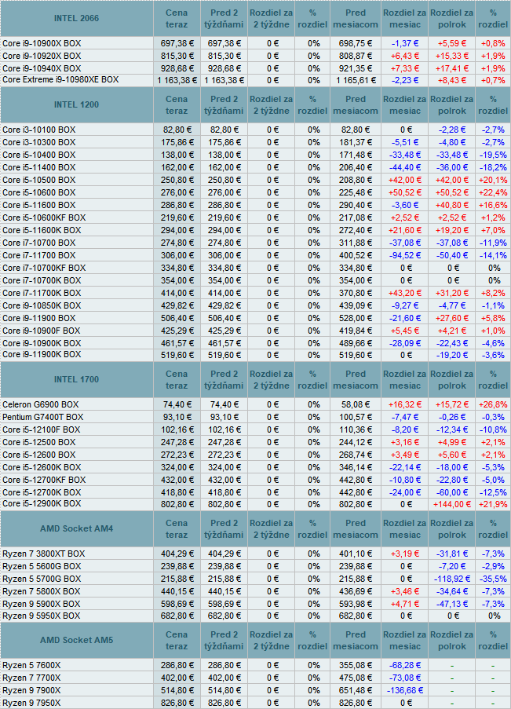
Task: Click the -35,5% percent cell
Action: tap(493, 579)
